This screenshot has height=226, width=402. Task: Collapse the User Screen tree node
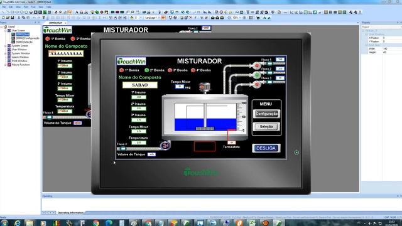[x=6, y=31]
